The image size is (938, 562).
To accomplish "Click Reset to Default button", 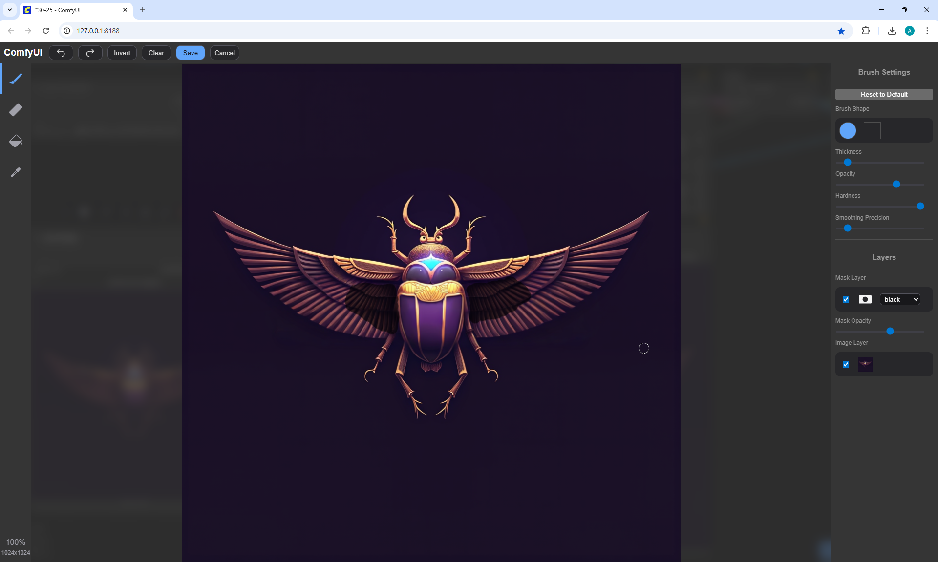I will pyautogui.click(x=884, y=94).
